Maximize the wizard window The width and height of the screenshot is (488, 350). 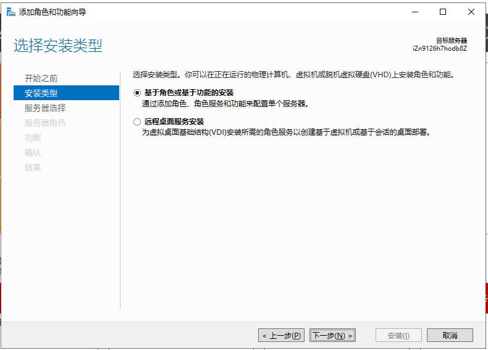[443, 12]
